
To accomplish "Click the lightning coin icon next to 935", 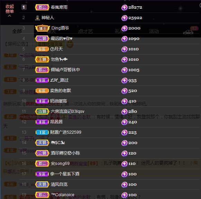I will pyautogui.click(x=124, y=81).
